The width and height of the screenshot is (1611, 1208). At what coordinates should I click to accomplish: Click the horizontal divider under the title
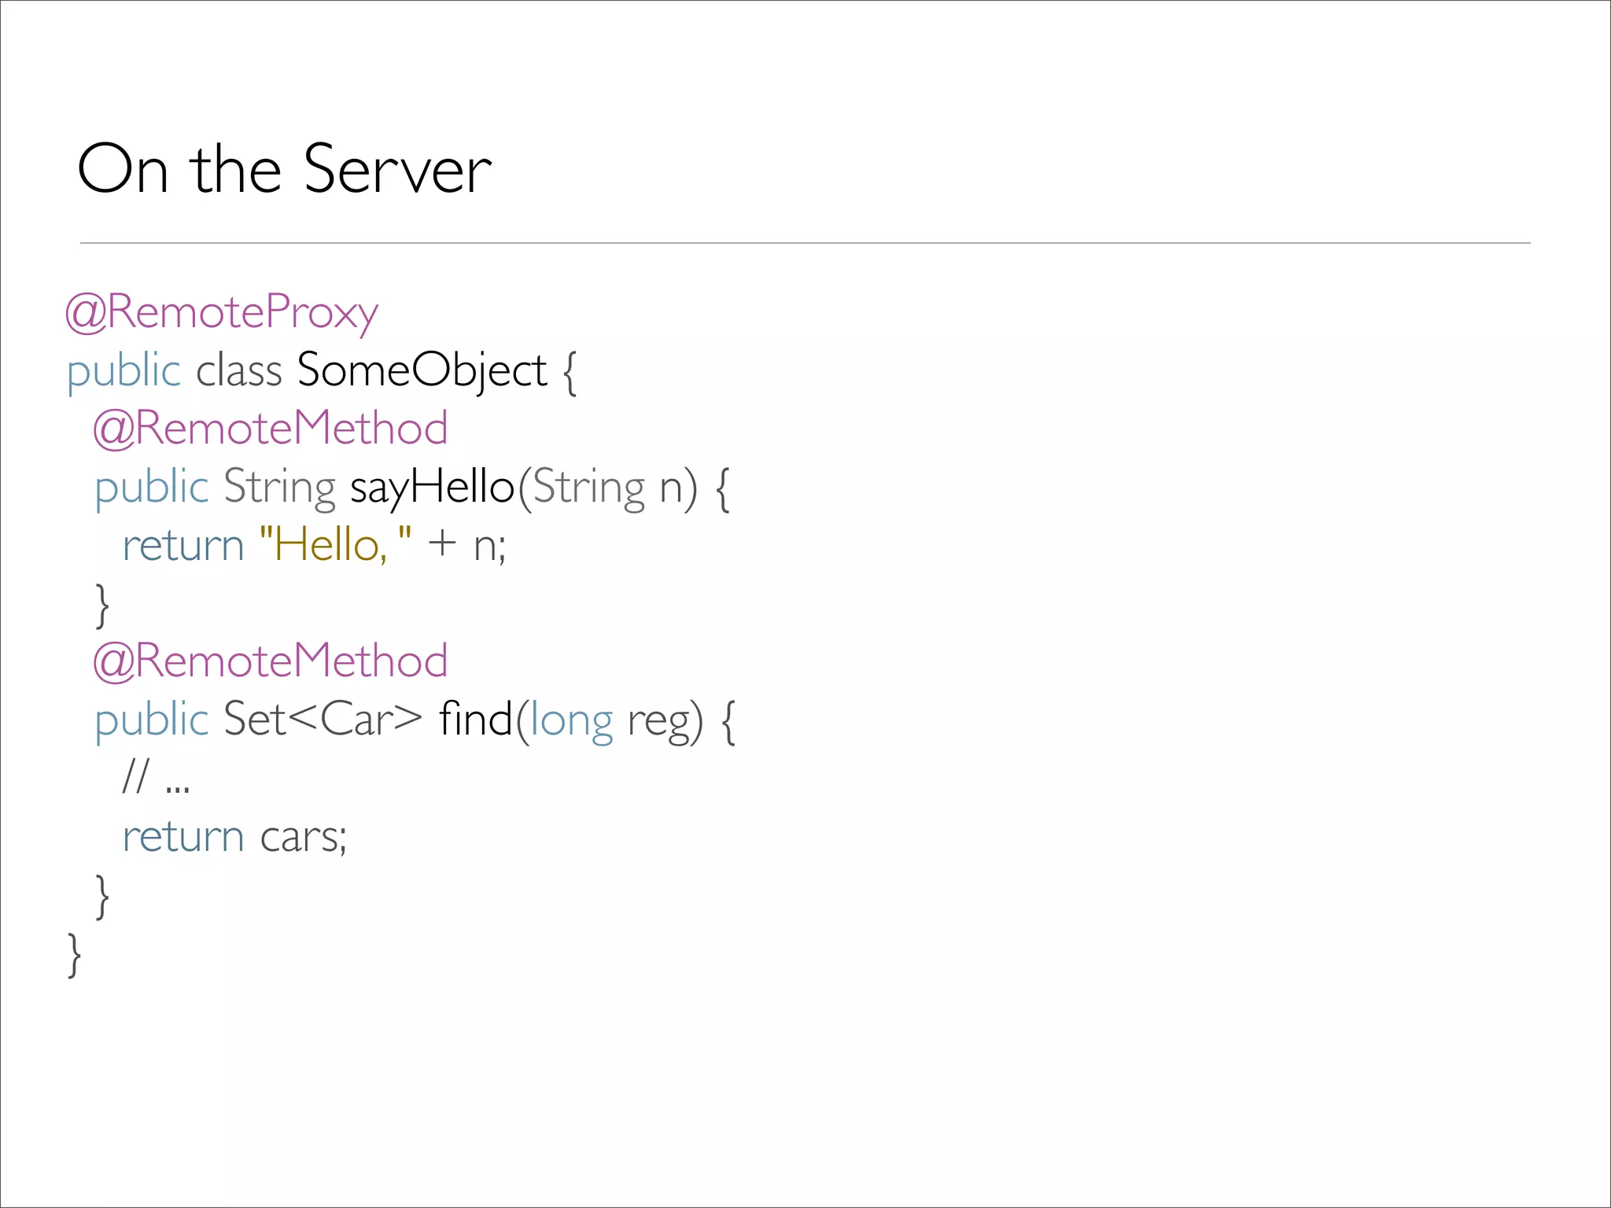click(x=805, y=243)
